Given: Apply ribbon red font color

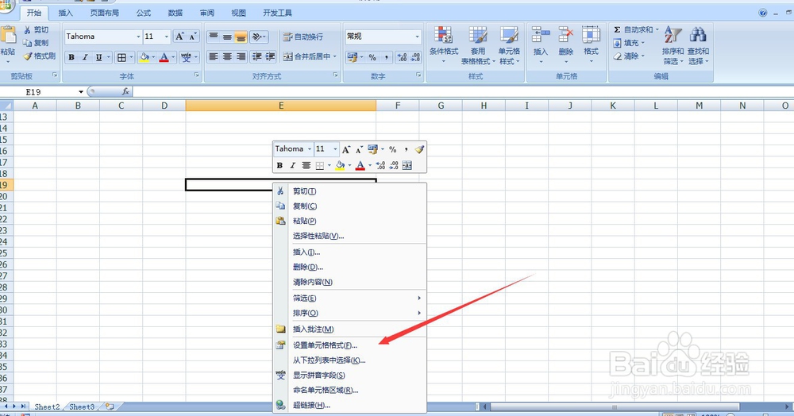Looking at the screenshot, I should pos(164,58).
